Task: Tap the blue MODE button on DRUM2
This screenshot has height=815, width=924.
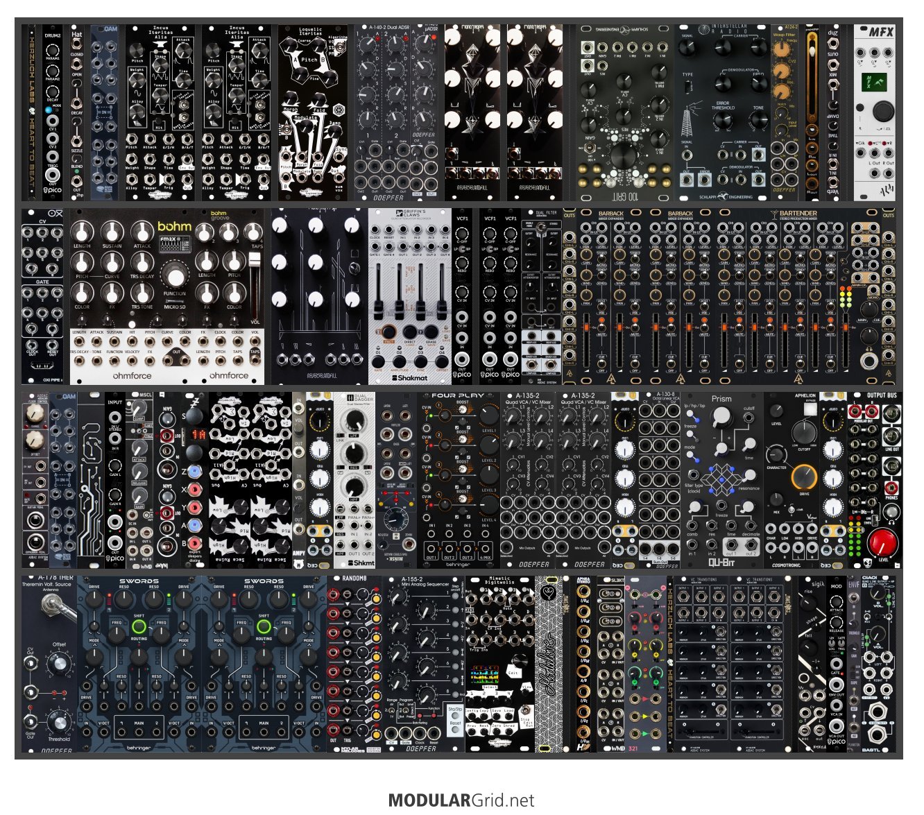Action: click(48, 110)
